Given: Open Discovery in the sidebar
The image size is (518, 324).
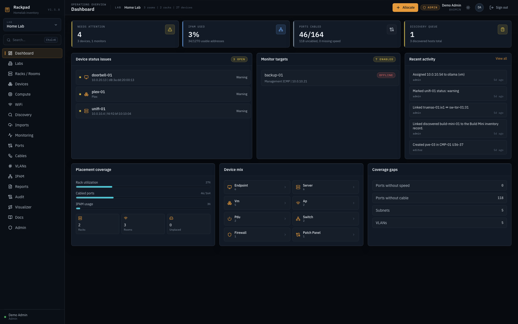Looking at the screenshot, I should [x=32, y=115].
